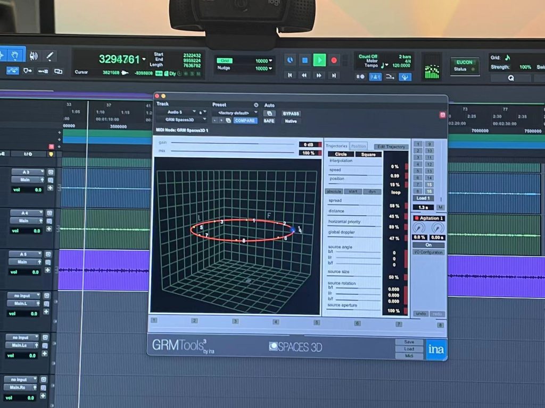
Task: Toggle the Wait for Note icon
Action: 360,76
